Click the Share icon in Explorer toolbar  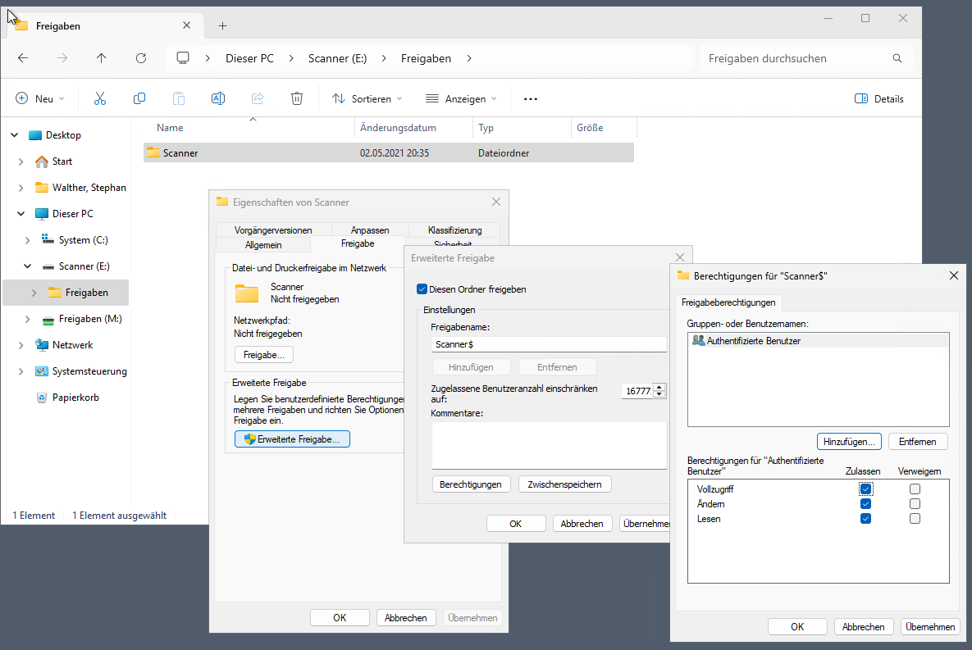click(x=258, y=98)
